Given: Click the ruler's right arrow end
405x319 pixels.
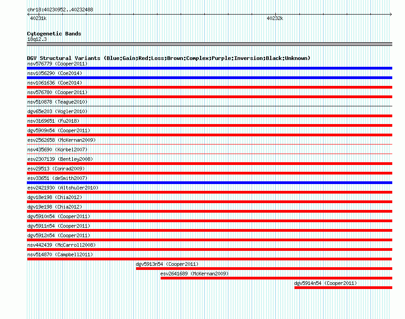Looking at the screenshot, I should [x=391, y=14].
